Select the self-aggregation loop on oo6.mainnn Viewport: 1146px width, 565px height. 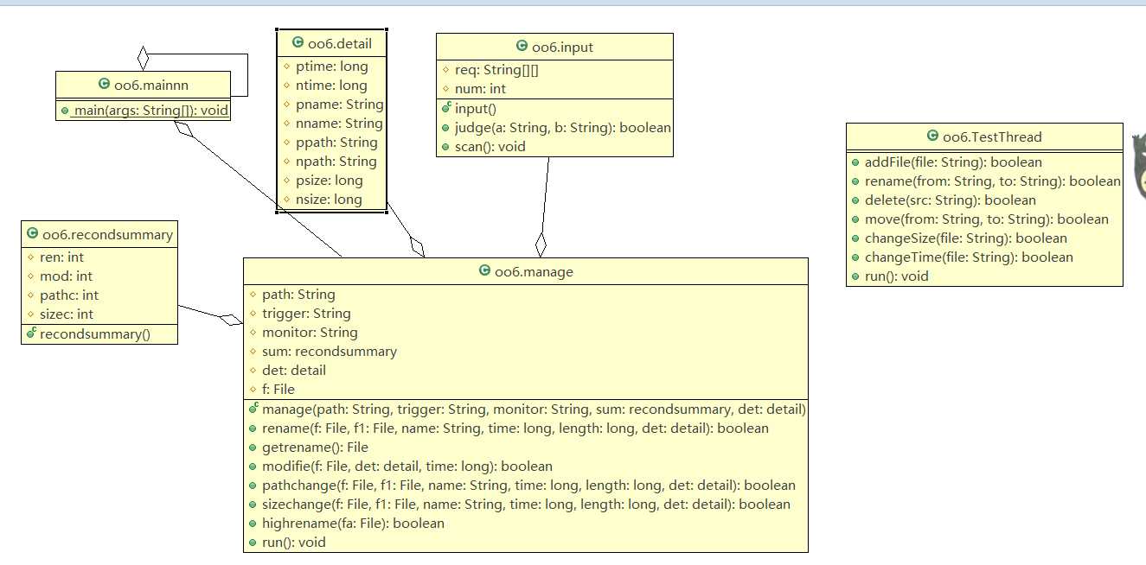pos(247,75)
